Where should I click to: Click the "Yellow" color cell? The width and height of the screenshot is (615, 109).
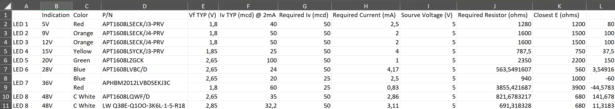pyautogui.click(x=87, y=51)
